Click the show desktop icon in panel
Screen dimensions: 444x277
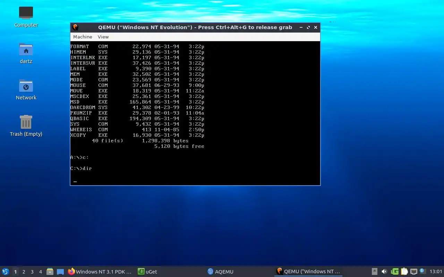pos(60,272)
